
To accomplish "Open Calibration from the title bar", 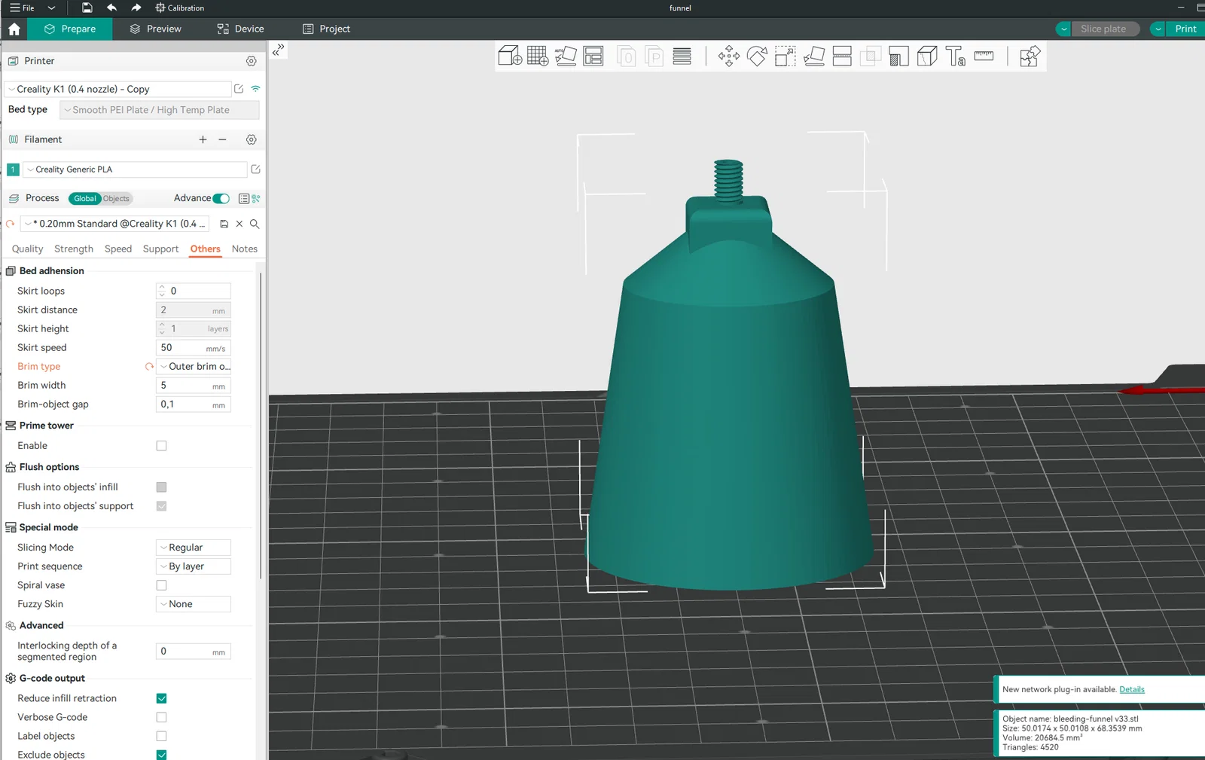I will tap(179, 8).
